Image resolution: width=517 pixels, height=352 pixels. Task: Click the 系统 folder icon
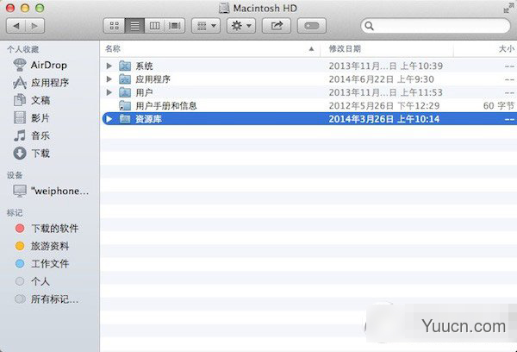click(x=125, y=66)
